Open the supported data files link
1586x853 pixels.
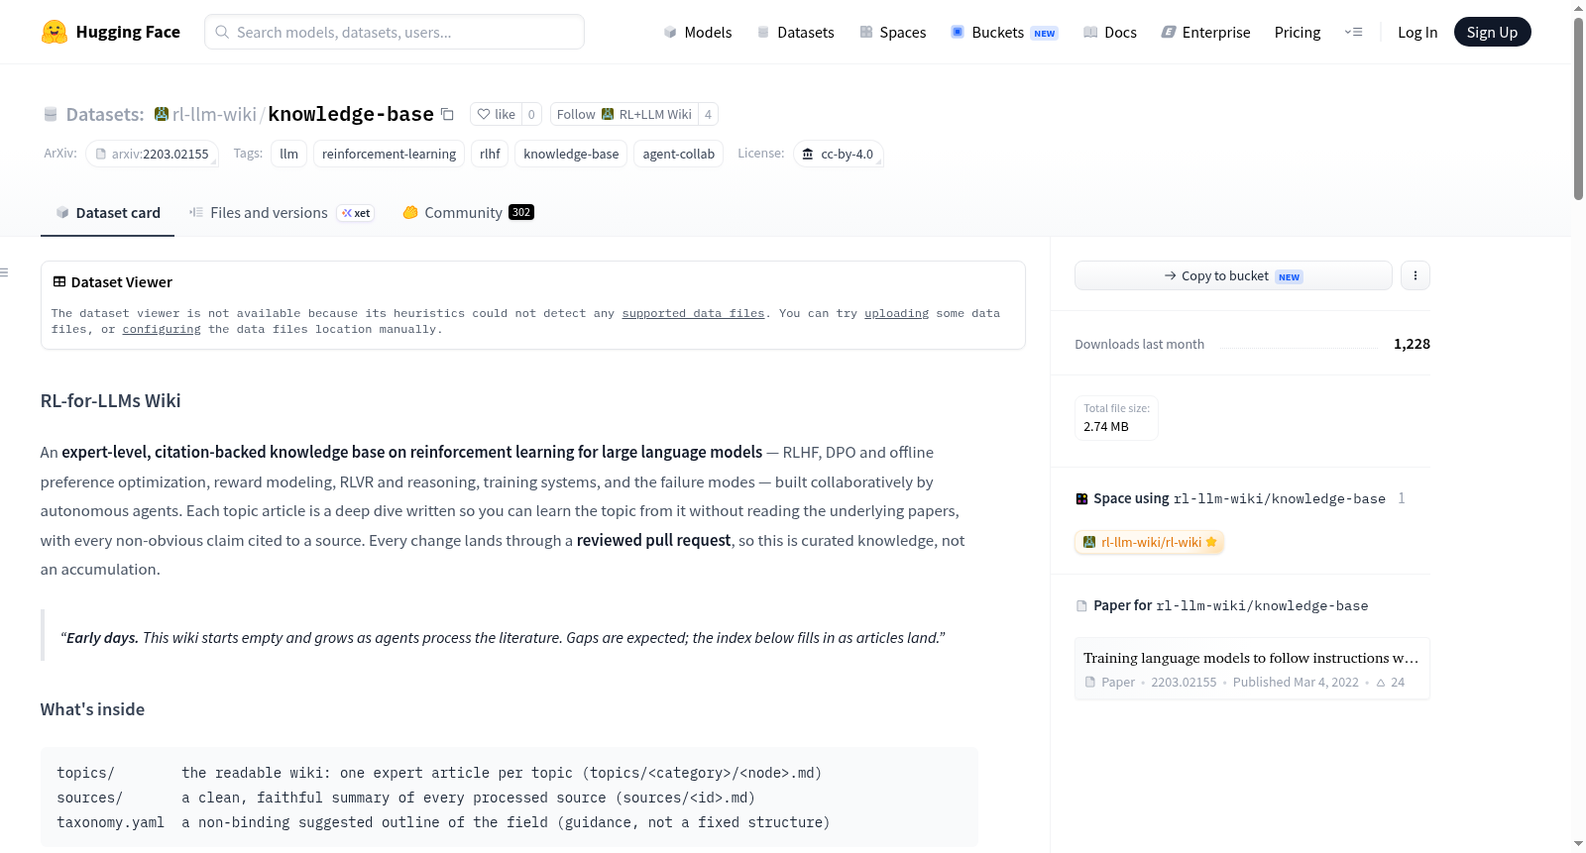(x=693, y=313)
